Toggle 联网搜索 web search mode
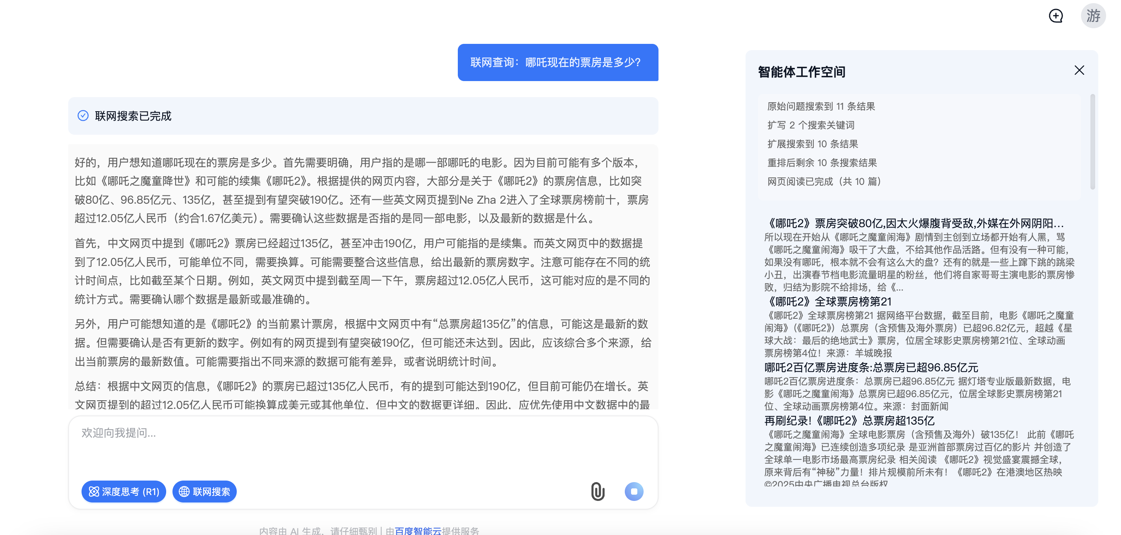The height and width of the screenshot is (535, 1121). click(x=205, y=492)
